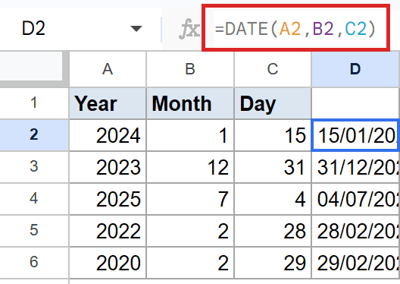
Task: Select day cell containing 28
Action: [x=273, y=231]
